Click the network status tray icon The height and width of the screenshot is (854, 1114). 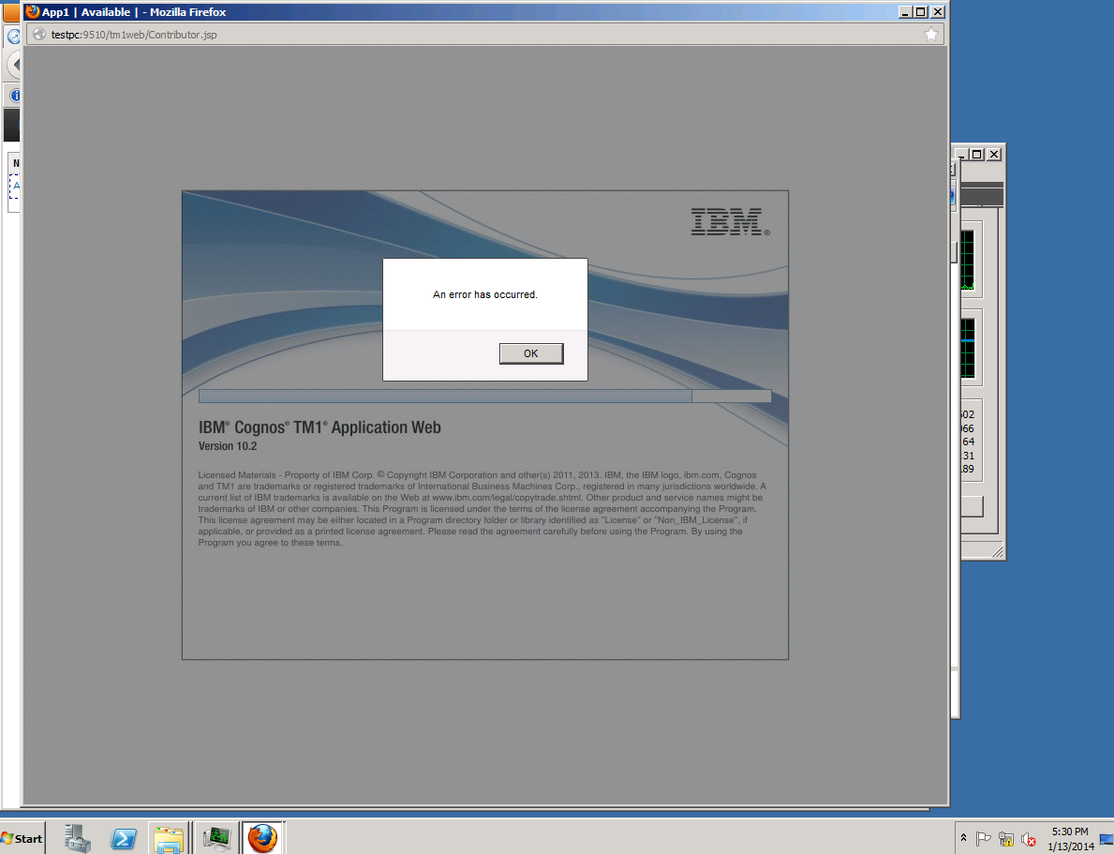pos(1005,839)
